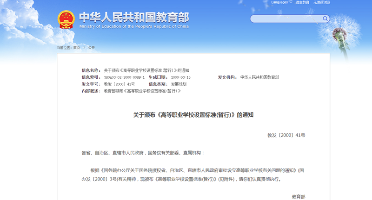Click the 中华人民共和国教育部 site title
The height and width of the screenshot is (200, 372).
click(134, 17)
